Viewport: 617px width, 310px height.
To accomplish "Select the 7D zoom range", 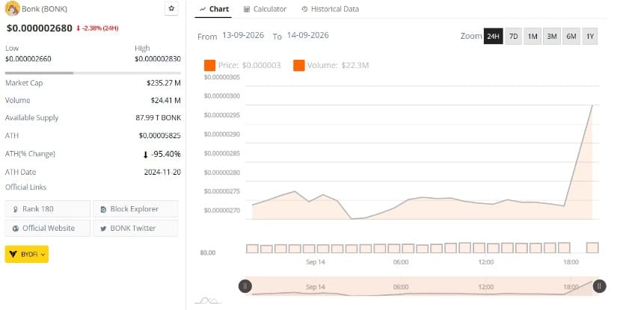I will [x=513, y=36].
